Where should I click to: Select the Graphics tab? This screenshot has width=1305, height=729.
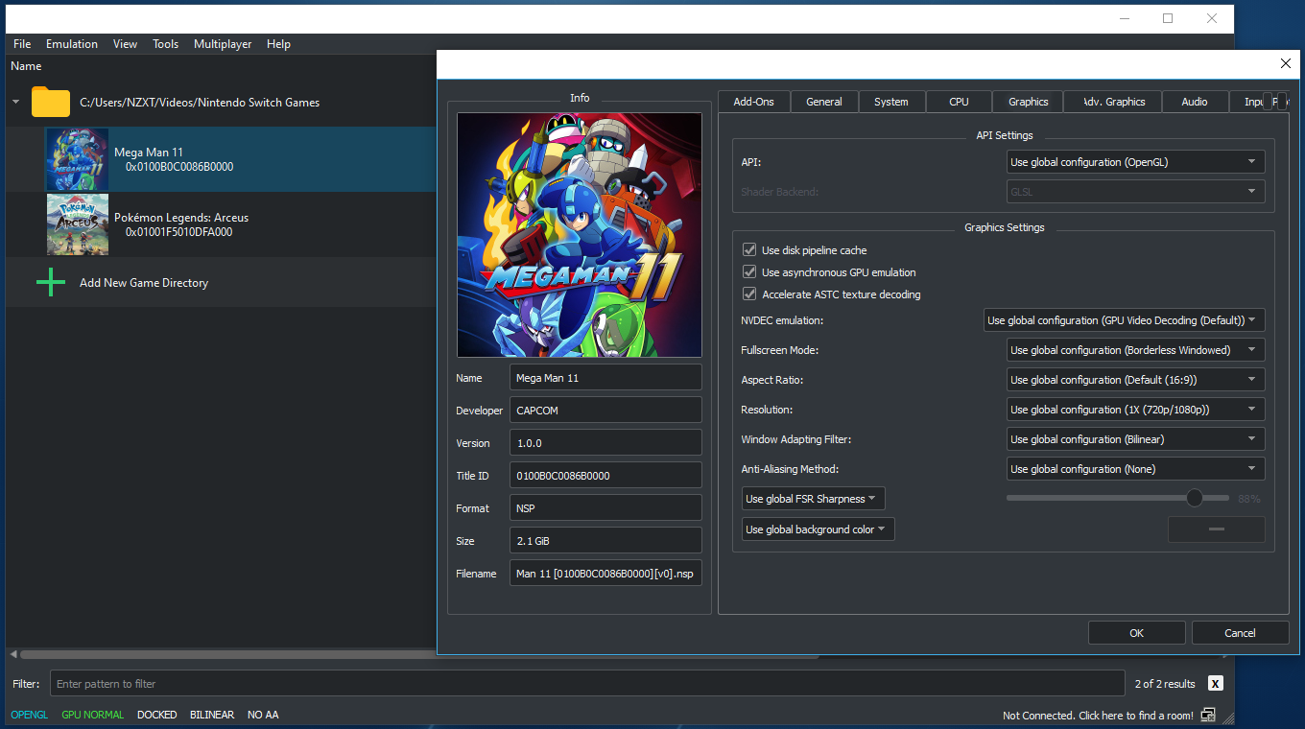tap(1029, 102)
